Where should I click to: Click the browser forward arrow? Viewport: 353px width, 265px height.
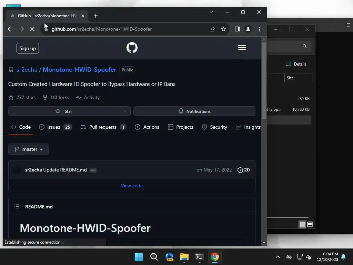[21, 29]
